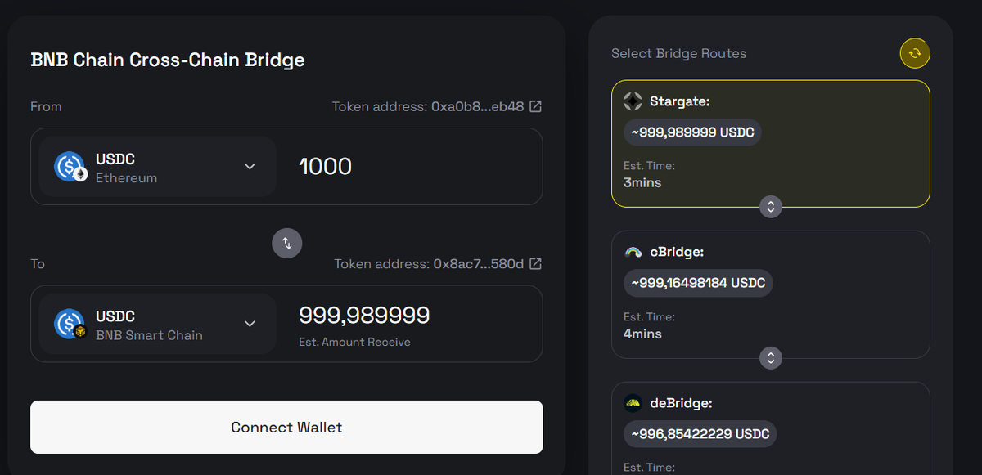Click the deBridge logo icon

click(x=633, y=403)
